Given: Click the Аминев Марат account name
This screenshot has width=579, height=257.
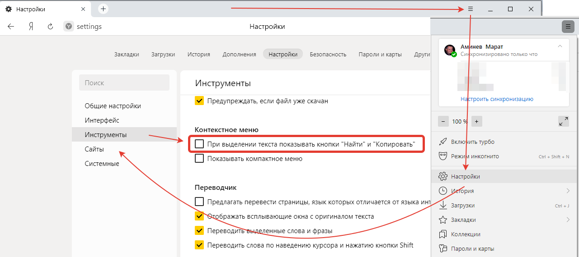Looking at the screenshot, I should (481, 46).
